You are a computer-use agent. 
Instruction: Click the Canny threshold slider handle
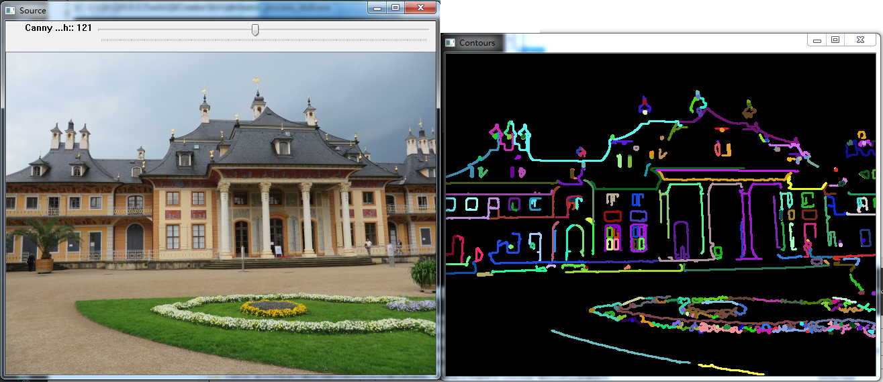pyautogui.click(x=255, y=30)
